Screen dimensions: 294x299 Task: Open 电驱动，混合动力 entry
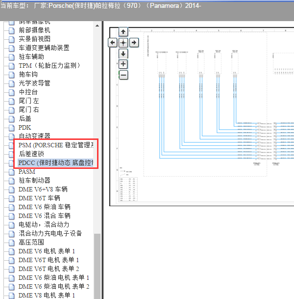[44, 225]
